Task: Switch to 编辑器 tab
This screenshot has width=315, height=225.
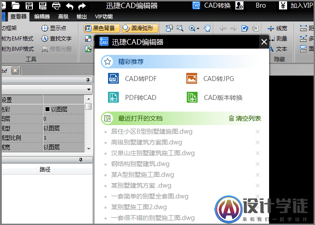Action: click(x=42, y=17)
